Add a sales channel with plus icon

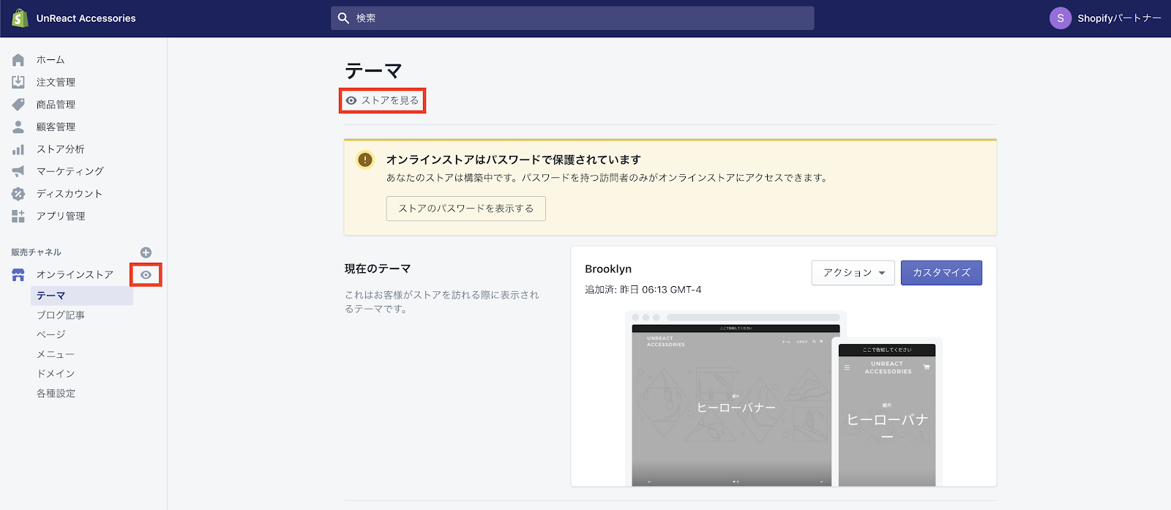coord(146,252)
